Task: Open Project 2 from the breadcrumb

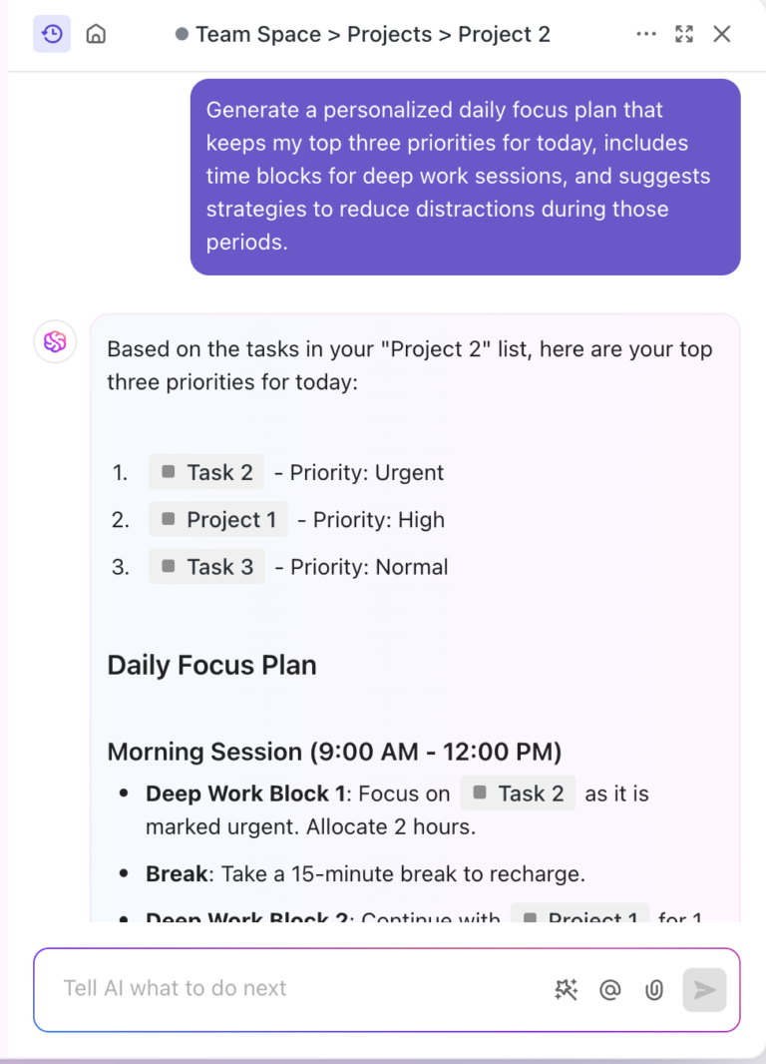Action: coord(504,34)
